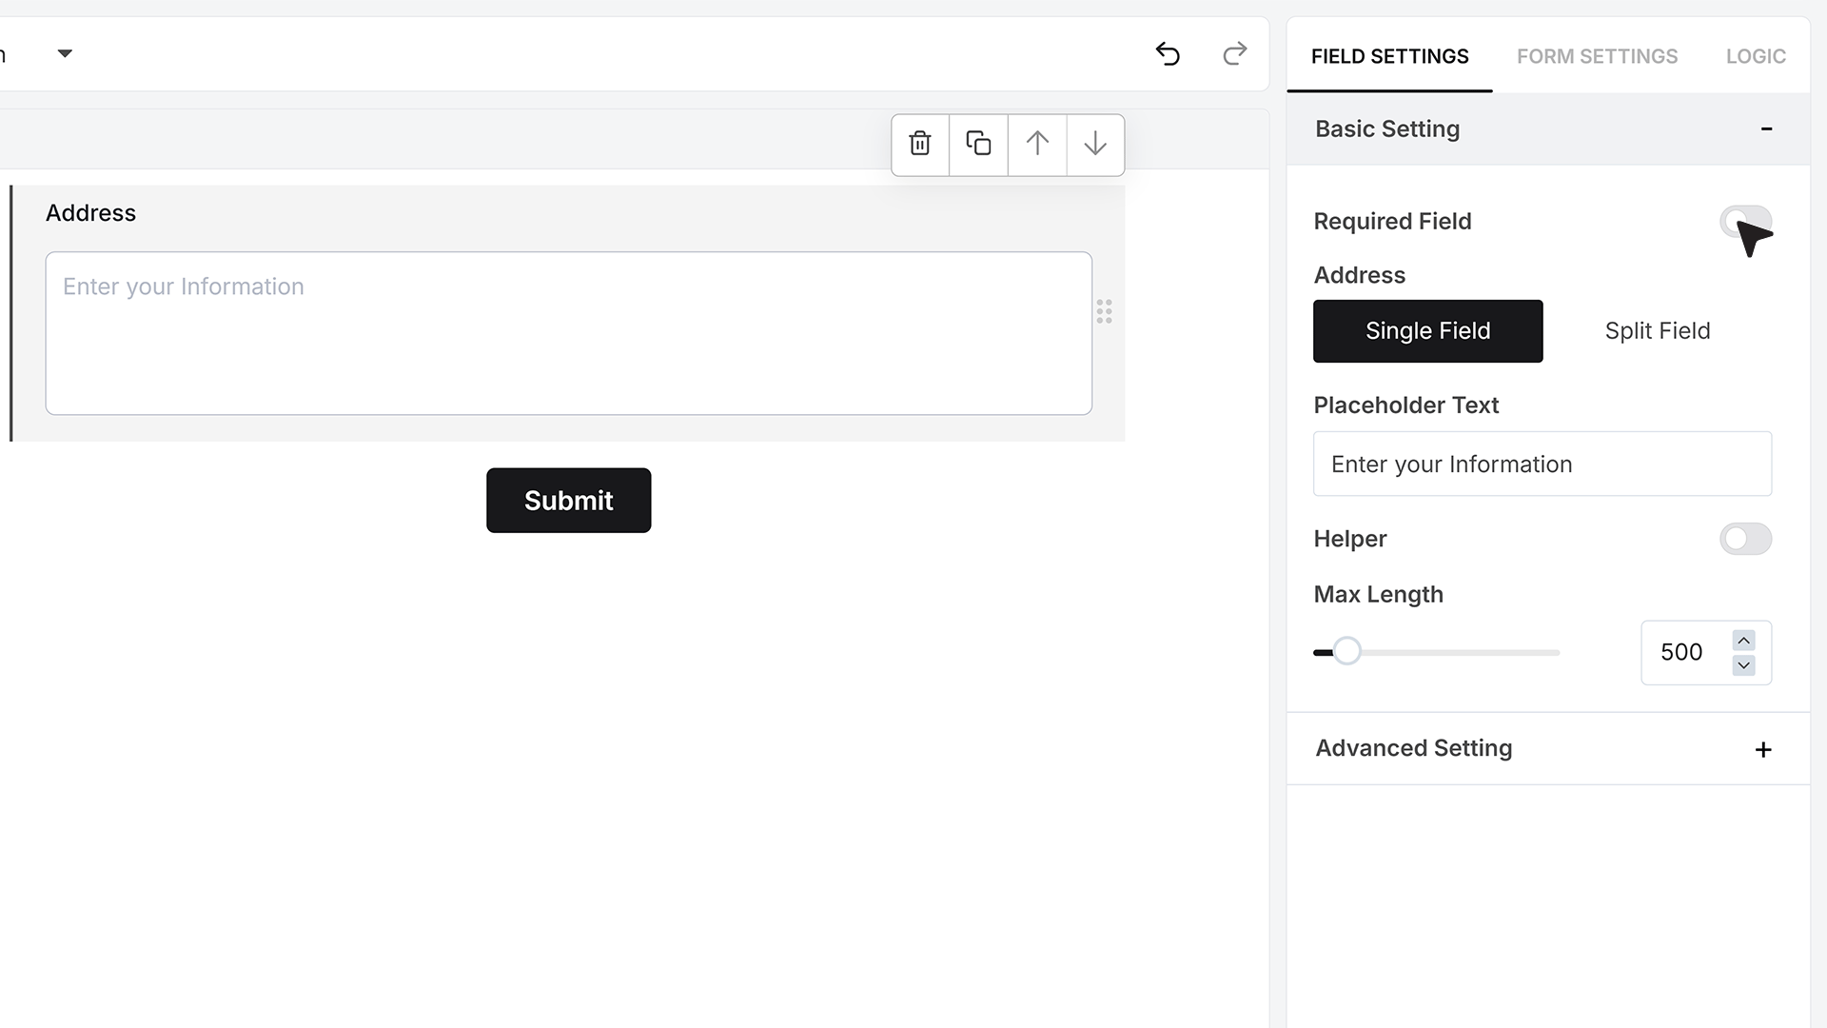Click the Submit button
1827x1028 pixels.
(x=568, y=501)
